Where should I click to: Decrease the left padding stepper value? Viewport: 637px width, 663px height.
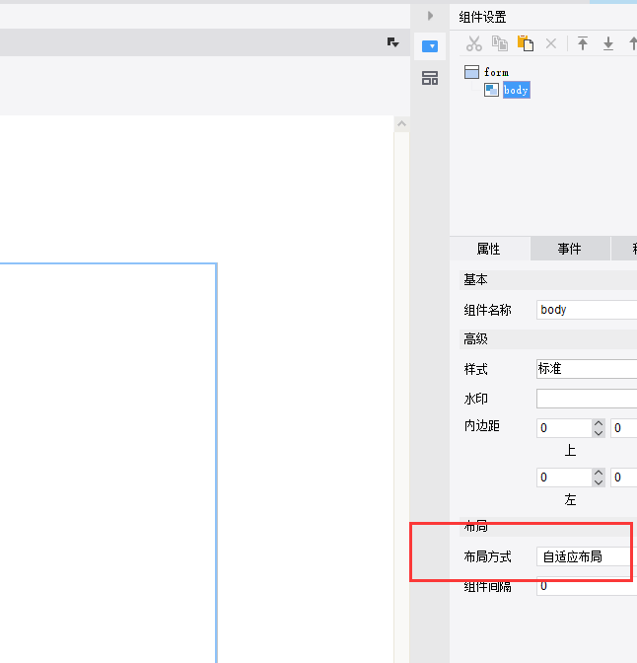pyautogui.click(x=599, y=482)
